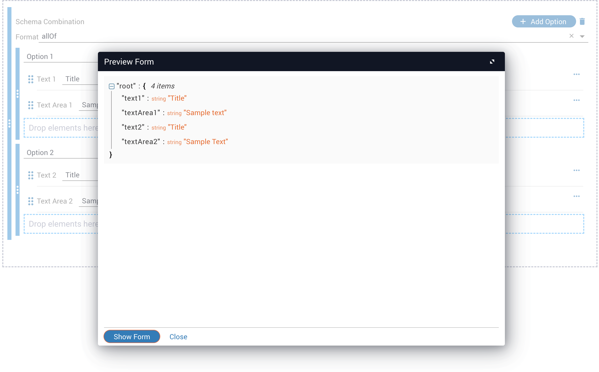
Task: Close the Preview Form dialog
Action: point(178,337)
